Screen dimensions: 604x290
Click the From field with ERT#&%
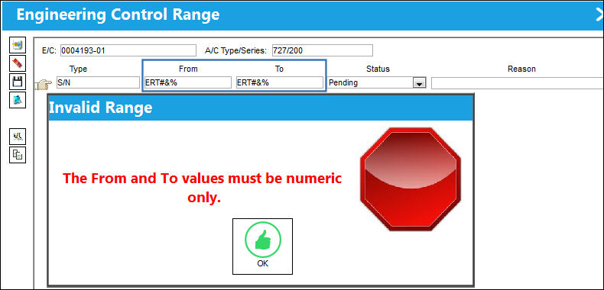click(x=188, y=82)
